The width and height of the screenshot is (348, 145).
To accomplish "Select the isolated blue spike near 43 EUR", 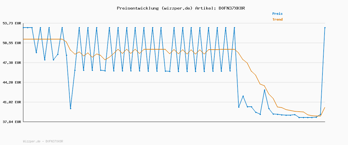I will pos(264,90).
